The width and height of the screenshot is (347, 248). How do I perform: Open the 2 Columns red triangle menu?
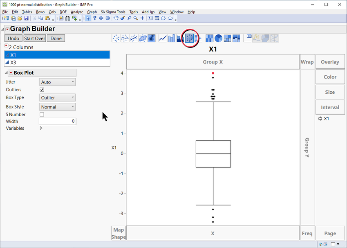6,46
